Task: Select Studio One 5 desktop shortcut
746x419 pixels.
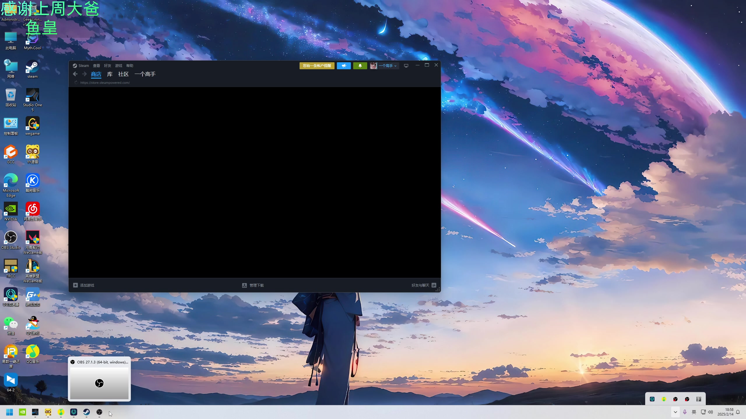Action: [x=32, y=100]
